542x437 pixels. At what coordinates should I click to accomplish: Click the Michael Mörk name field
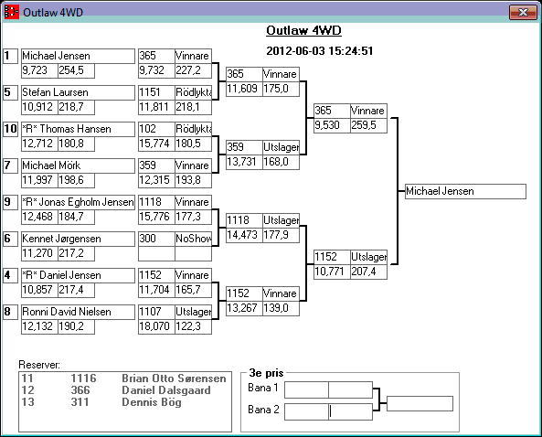point(78,165)
